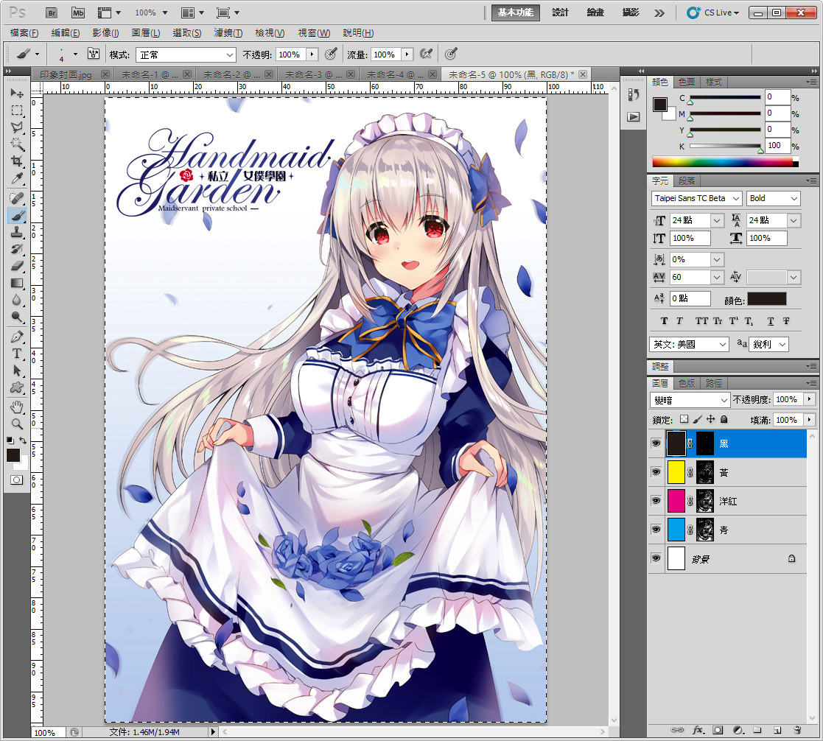Screen dimensions: 823x741
Task: Open the Taipei Sans TC Beta font dropdown
Action: tap(696, 198)
